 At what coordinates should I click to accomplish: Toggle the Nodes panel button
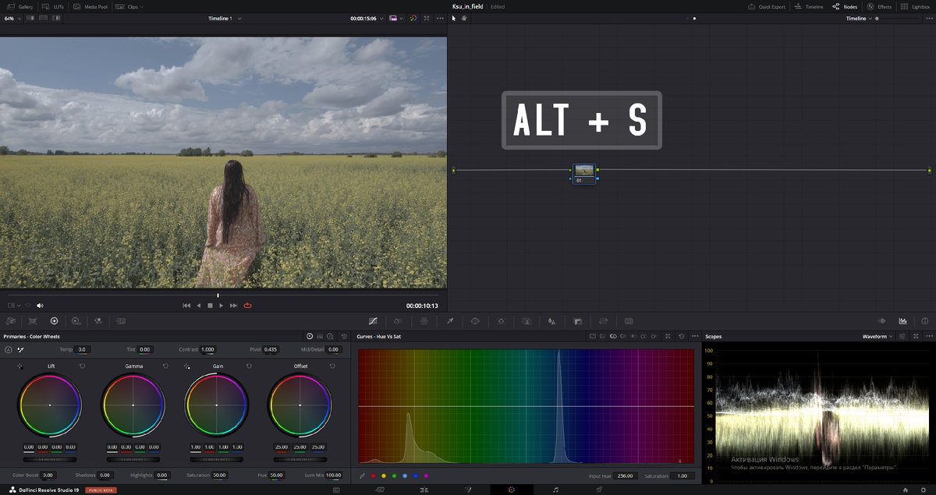tap(845, 6)
